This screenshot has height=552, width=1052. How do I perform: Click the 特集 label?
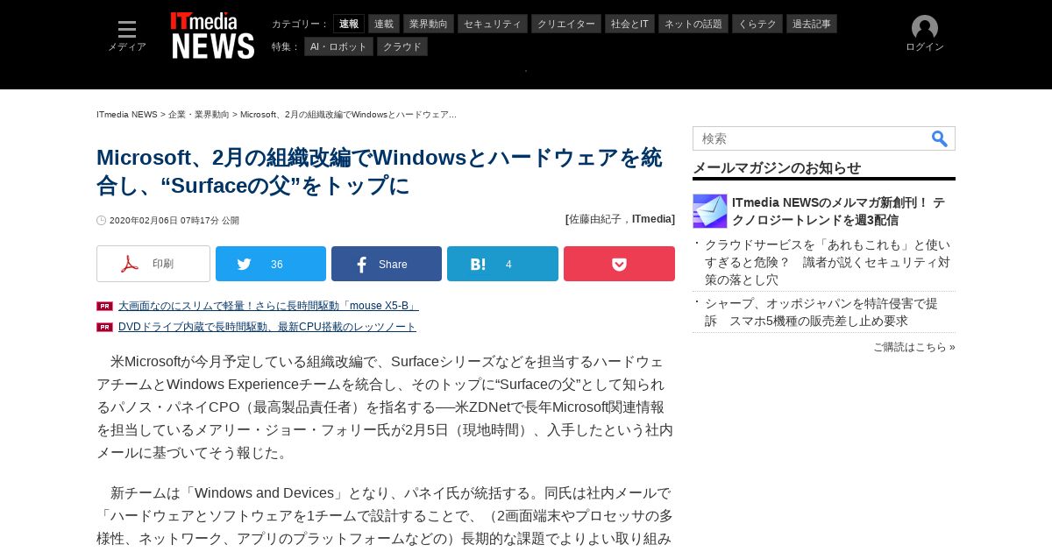(286, 46)
